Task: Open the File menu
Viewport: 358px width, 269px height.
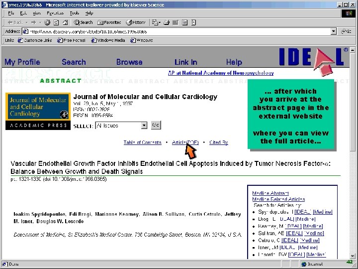Action: point(11,13)
